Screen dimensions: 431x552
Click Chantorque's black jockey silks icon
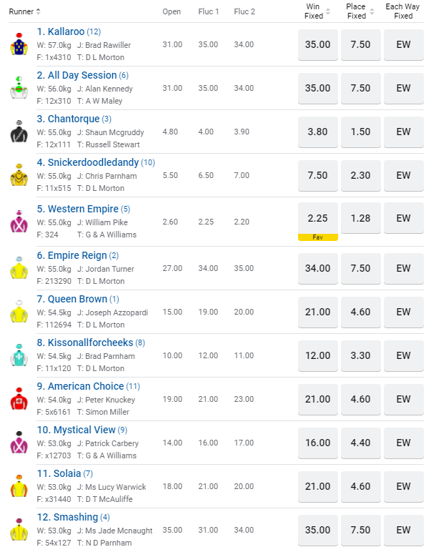click(18, 131)
